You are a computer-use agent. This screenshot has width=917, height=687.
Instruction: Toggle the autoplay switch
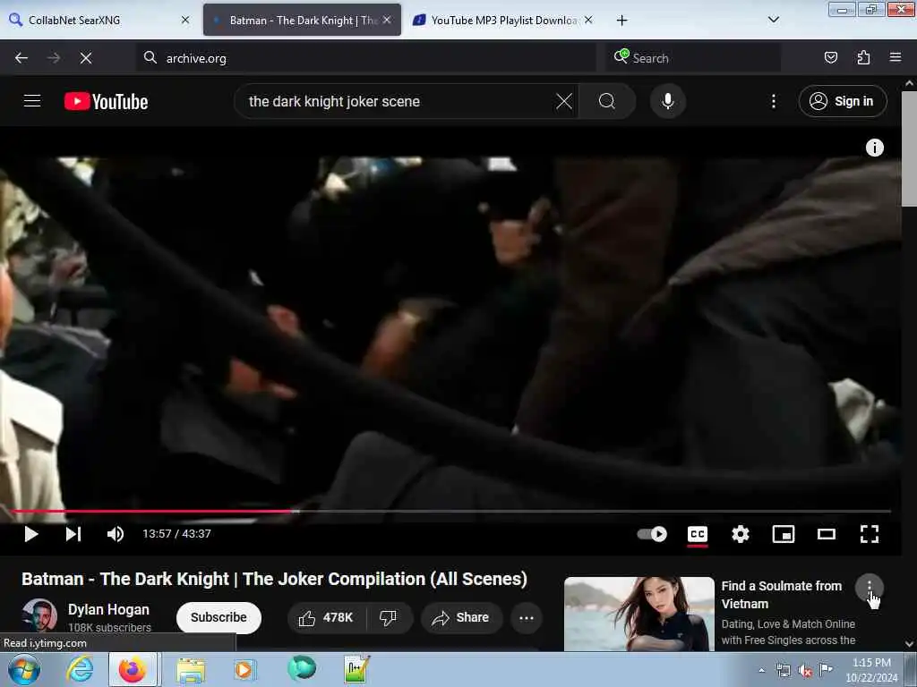(652, 533)
